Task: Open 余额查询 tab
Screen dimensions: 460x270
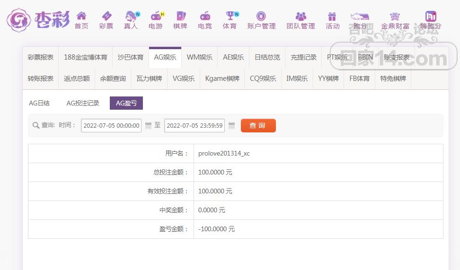Action: [x=113, y=78]
